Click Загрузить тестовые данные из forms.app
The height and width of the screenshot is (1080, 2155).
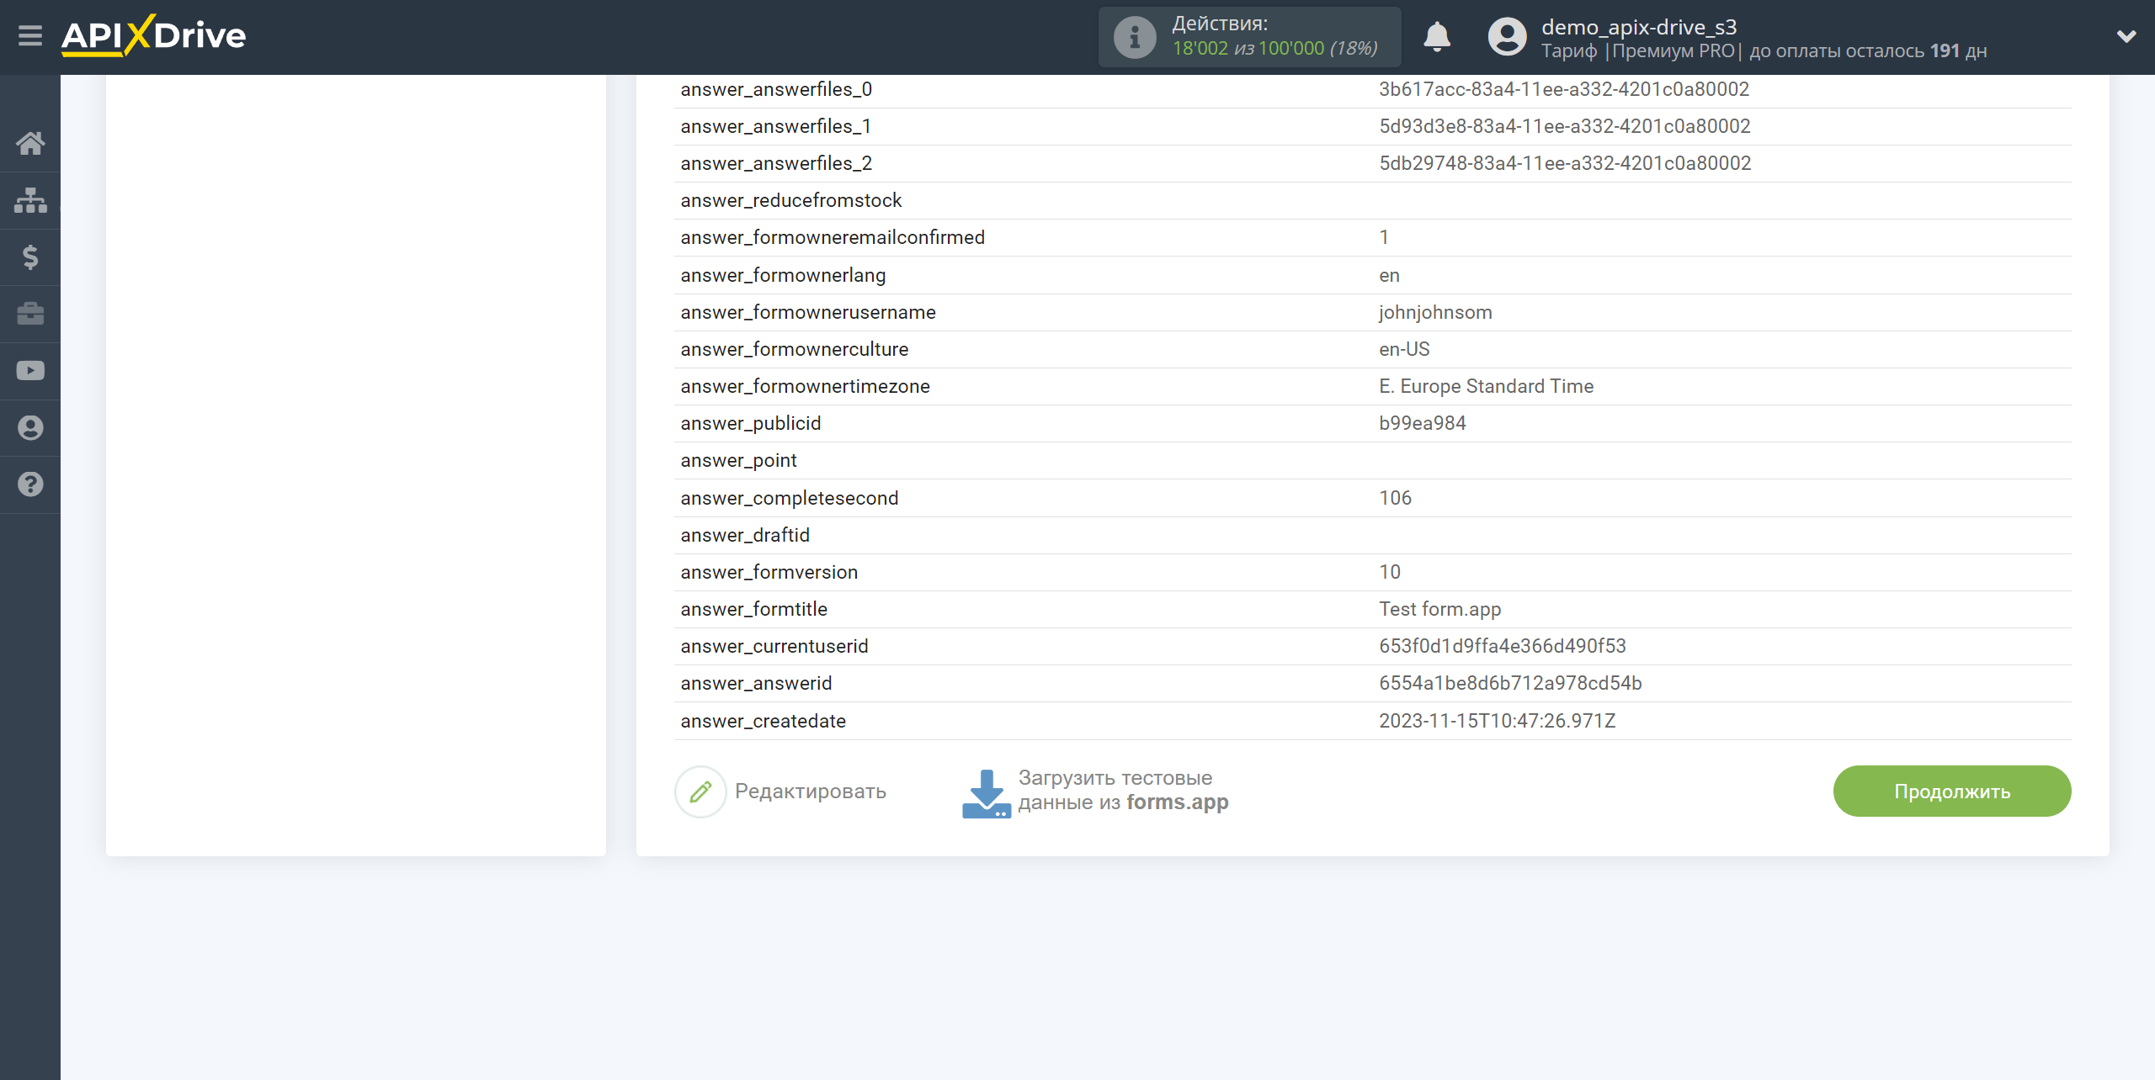1123,791
